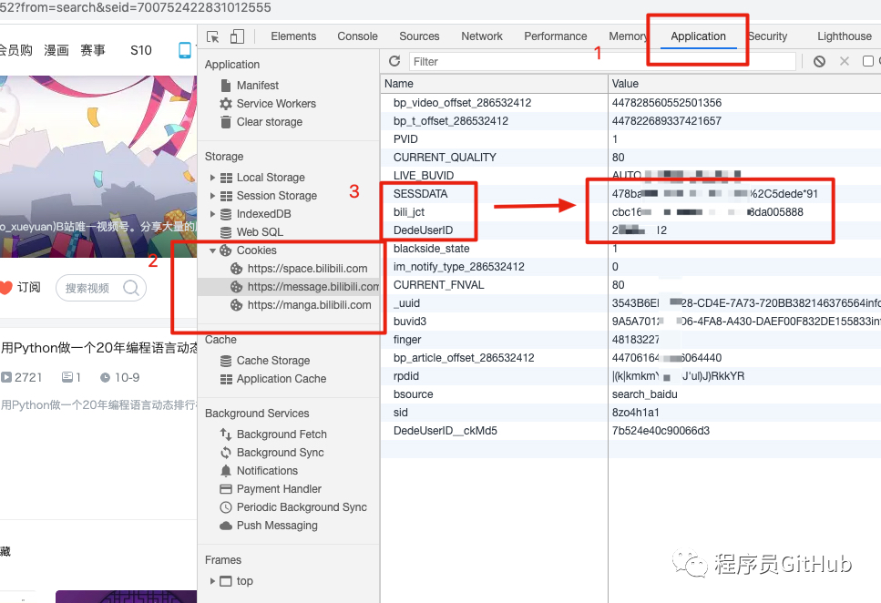
Task: Switch to the Network tab
Action: tap(482, 36)
